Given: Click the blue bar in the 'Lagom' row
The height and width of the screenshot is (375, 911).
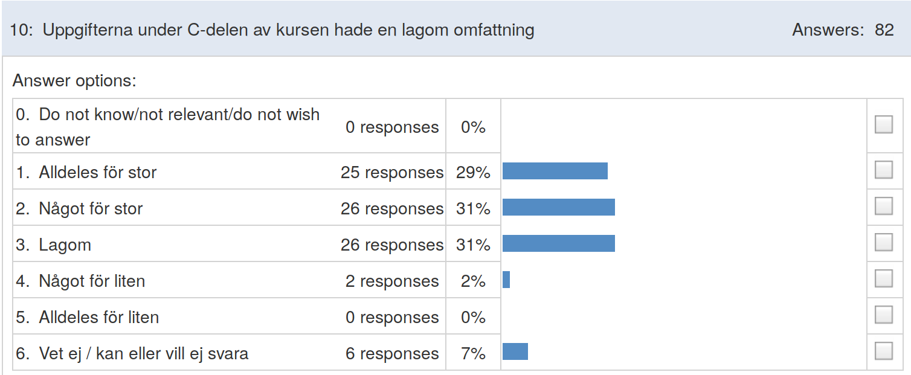Looking at the screenshot, I should coord(559,243).
